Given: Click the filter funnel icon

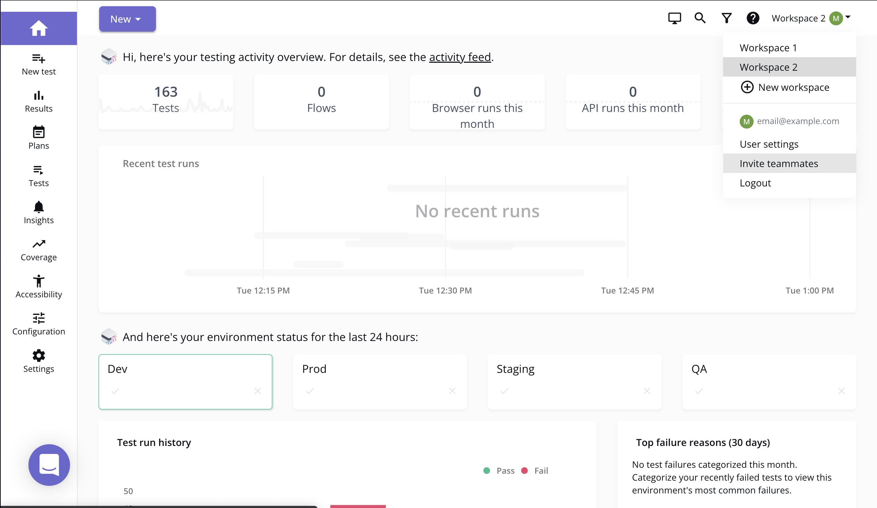Looking at the screenshot, I should 727,18.
